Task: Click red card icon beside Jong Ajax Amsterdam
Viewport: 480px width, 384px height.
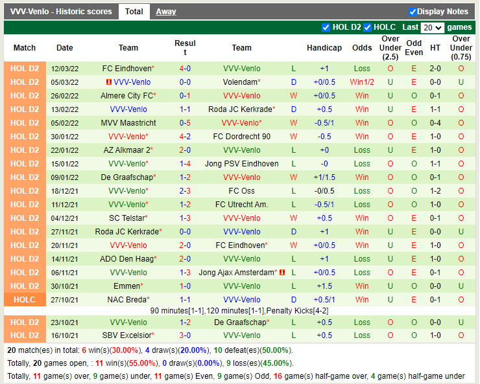Action: (x=282, y=272)
